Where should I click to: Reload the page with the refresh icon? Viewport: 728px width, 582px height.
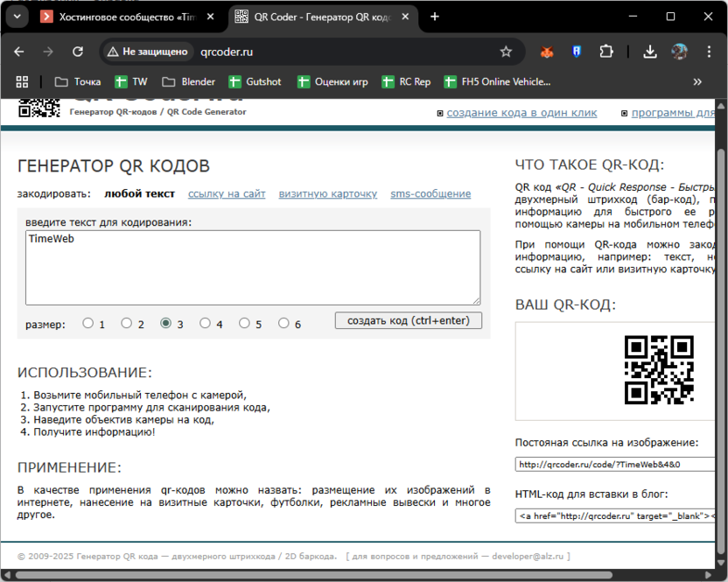pyautogui.click(x=79, y=52)
